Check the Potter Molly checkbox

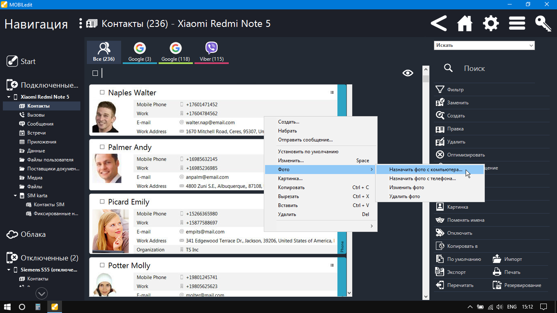pos(102,266)
